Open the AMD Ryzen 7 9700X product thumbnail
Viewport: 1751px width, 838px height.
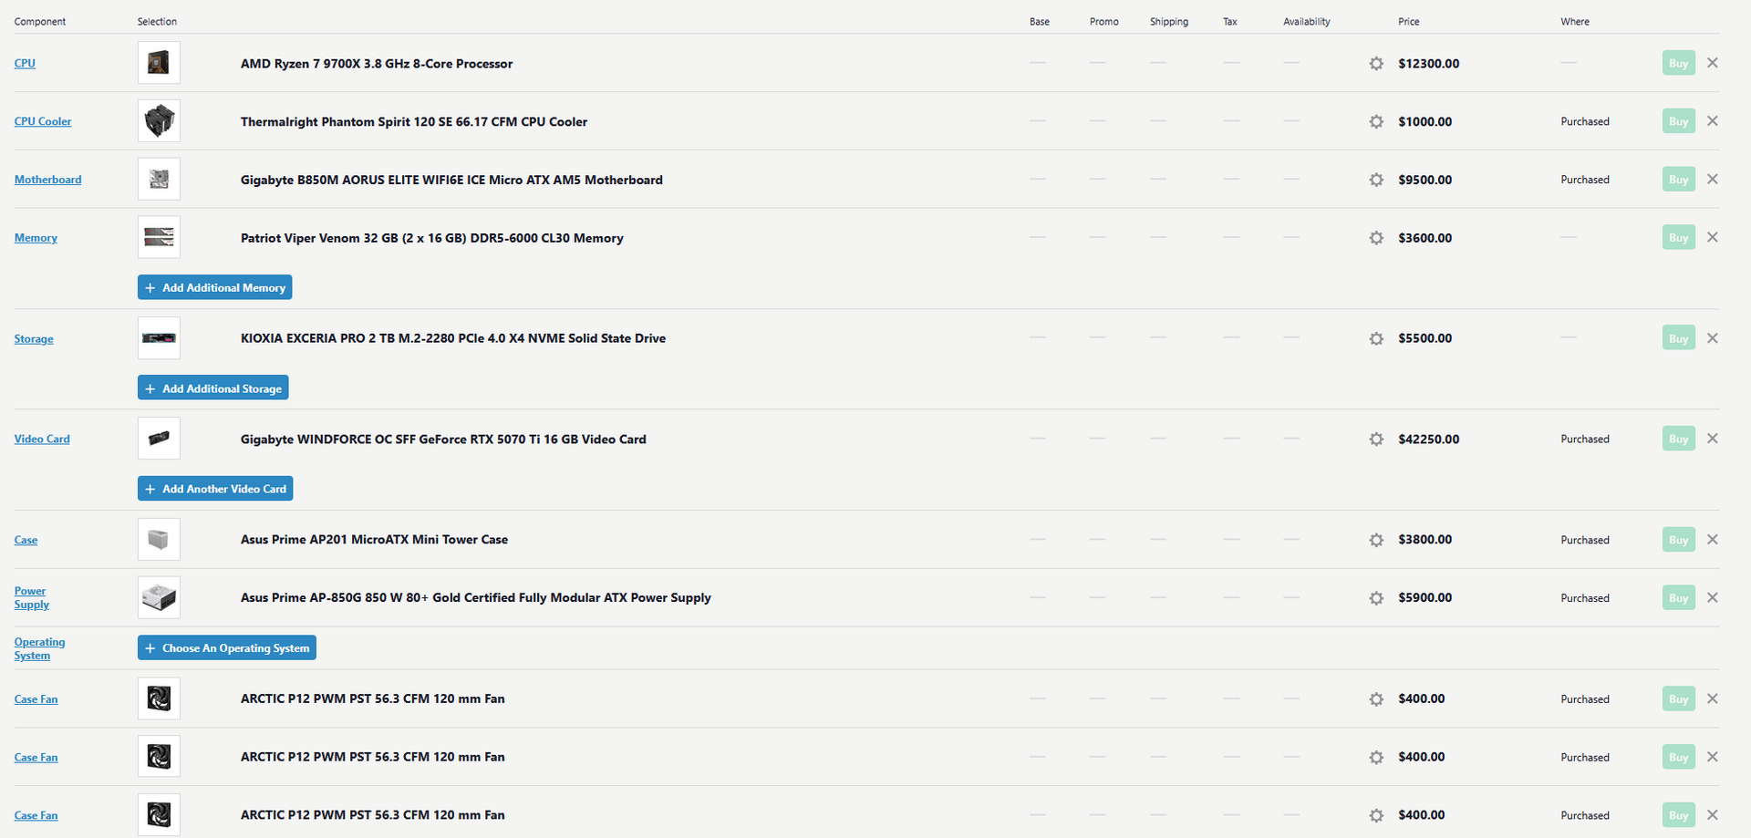click(159, 63)
